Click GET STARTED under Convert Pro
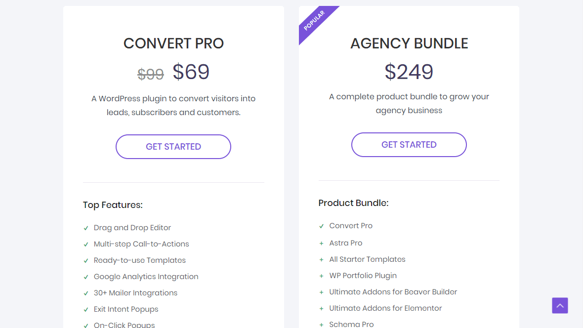Viewport: 583px width, 328px height. 173,146
